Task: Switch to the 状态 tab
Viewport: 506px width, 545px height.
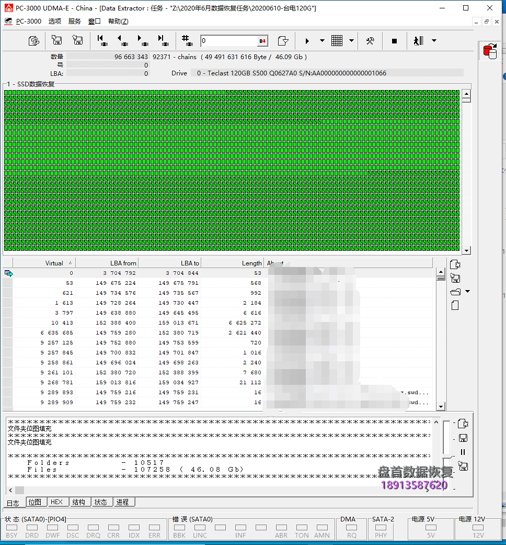Action: [x=101, y=502]
